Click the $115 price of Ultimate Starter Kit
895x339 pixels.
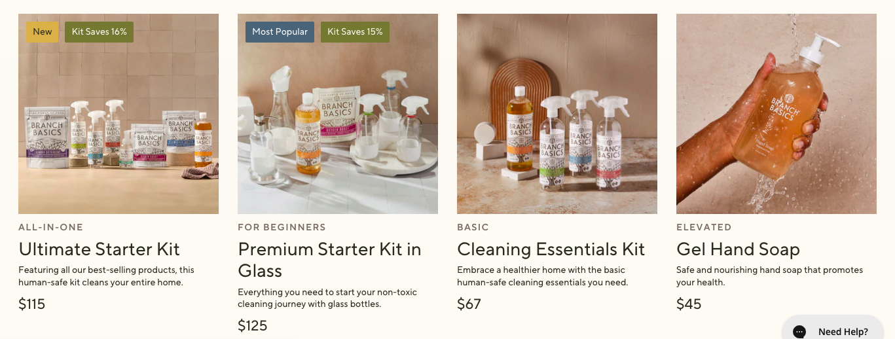[31, 304]
